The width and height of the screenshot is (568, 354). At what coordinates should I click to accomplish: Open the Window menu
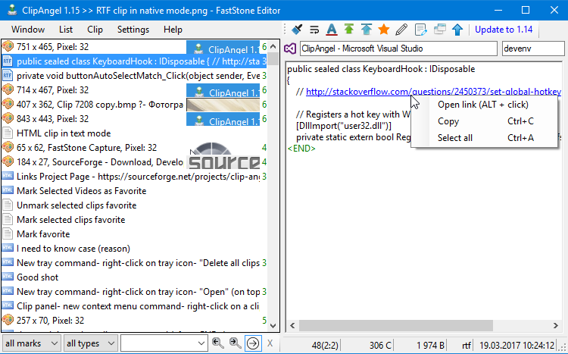(28, 30)
